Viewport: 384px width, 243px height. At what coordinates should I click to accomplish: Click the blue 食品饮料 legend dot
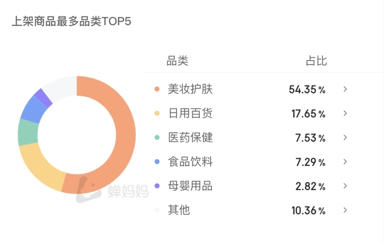tap(157, 162)
